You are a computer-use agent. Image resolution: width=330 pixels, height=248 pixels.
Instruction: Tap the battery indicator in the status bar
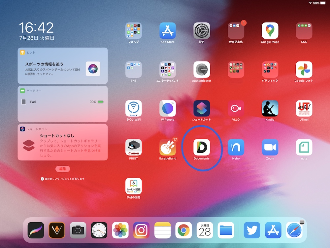click(323, 3)
